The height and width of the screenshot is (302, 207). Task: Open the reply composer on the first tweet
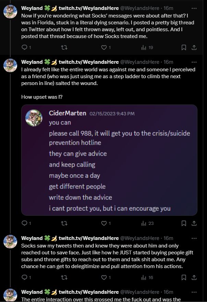25,48
